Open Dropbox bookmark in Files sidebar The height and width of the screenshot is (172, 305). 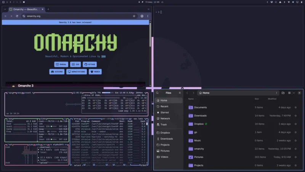tap(169, 133)
